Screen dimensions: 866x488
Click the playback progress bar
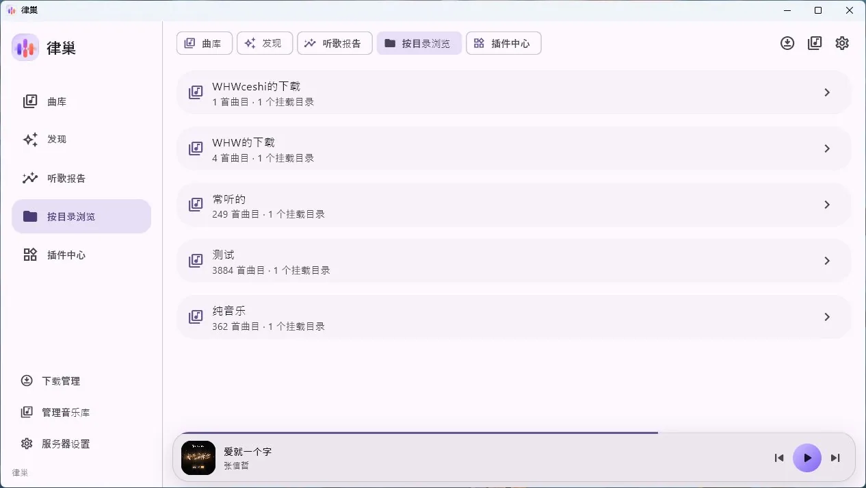pyautogui.click(x=514, y=433)
